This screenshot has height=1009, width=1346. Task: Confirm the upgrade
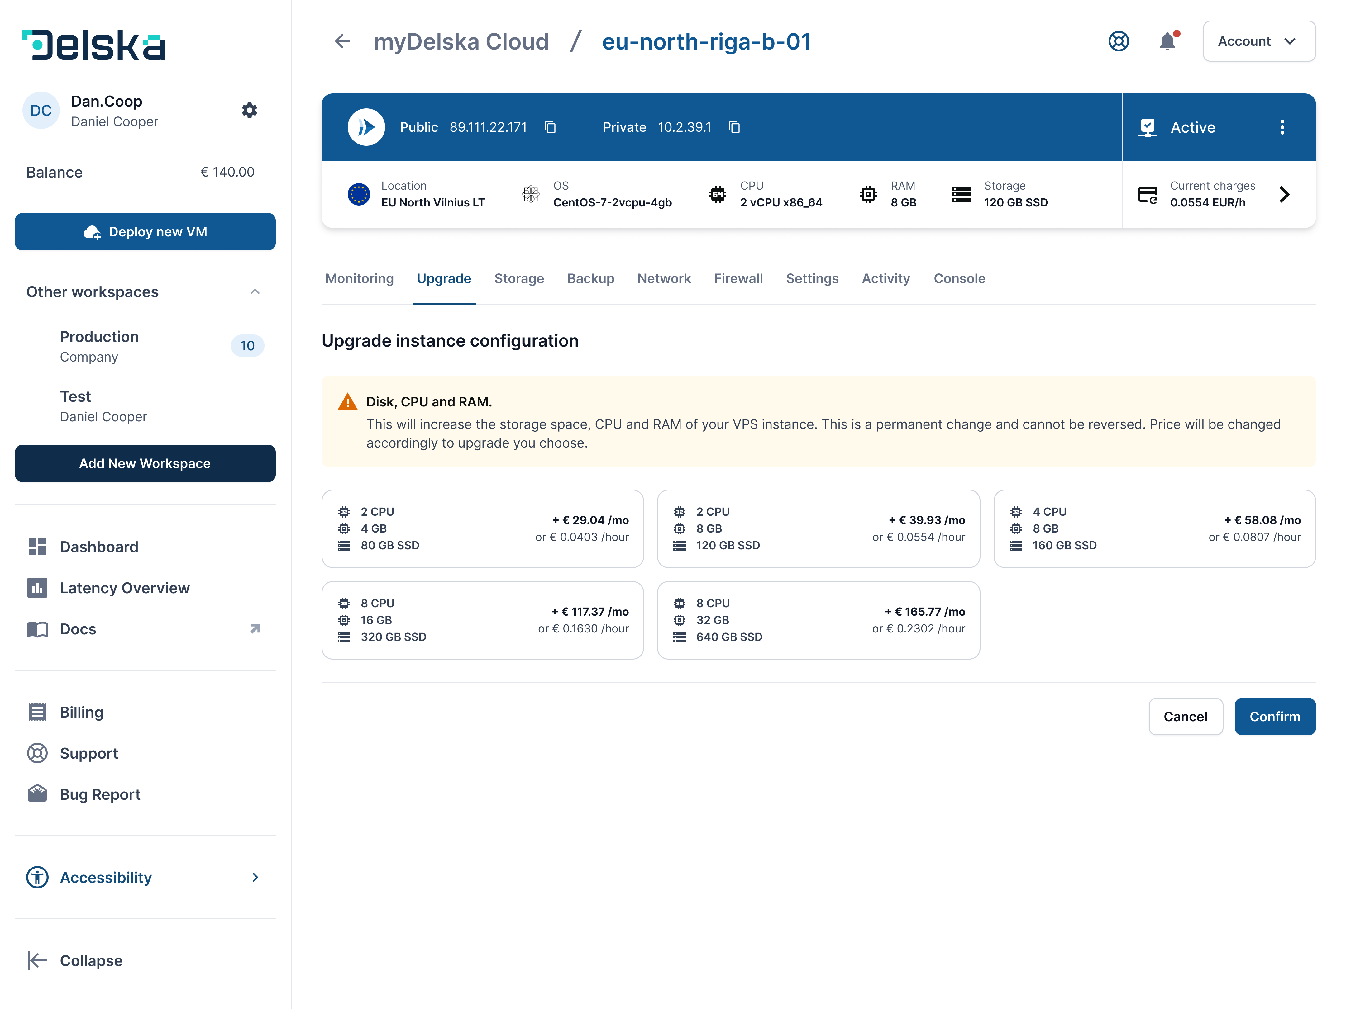click(x=1275, y=717)
